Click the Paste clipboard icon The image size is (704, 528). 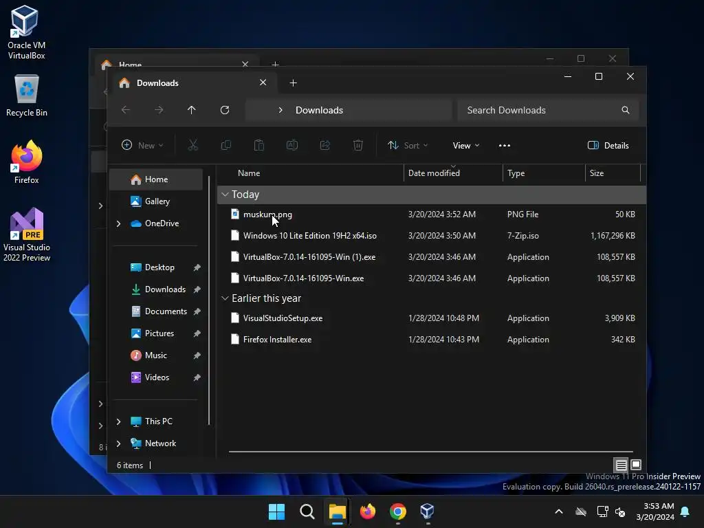pos(259,145)
